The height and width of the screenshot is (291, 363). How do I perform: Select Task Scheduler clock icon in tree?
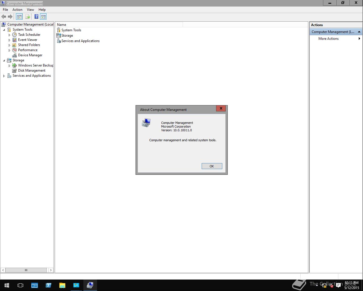[14, 35]
